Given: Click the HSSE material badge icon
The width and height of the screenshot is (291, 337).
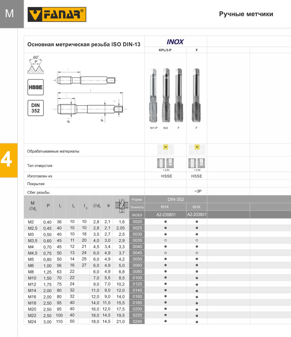Looking at the screenshot, I should pos(36,87).
